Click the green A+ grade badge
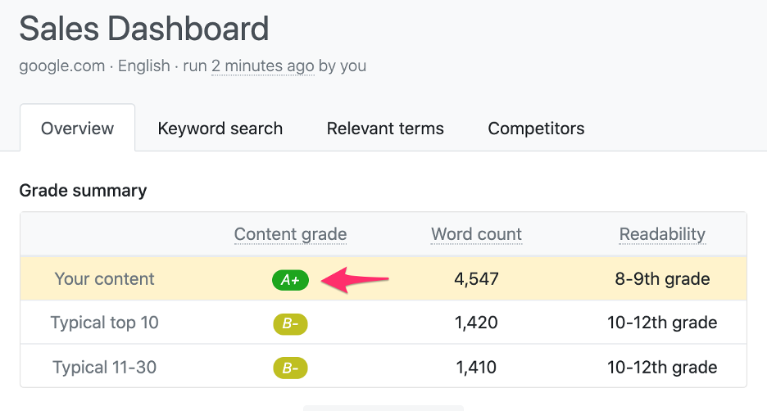767x411 pixels. (291, 280)
